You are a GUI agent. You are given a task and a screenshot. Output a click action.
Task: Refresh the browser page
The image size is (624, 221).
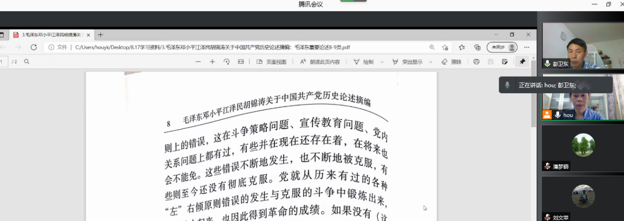34,47
